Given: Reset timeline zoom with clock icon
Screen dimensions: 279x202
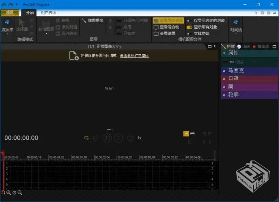Looking at the screenshot, I should (x=14, y=192).
